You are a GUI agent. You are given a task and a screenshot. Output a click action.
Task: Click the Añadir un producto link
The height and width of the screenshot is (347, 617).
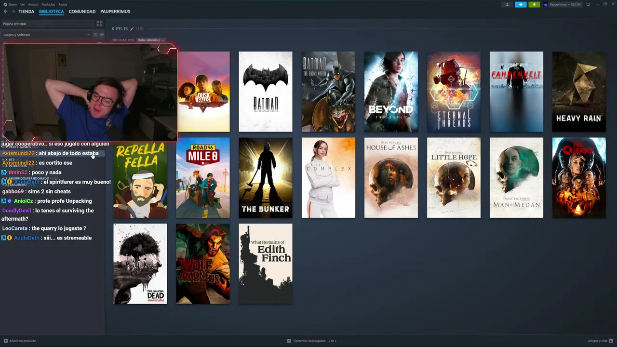(x=23, y=341)
